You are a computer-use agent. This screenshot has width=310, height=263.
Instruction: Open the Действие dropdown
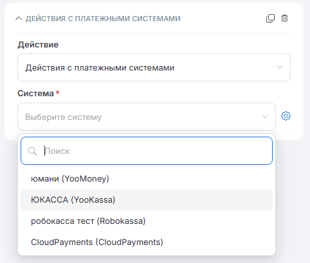154,67
